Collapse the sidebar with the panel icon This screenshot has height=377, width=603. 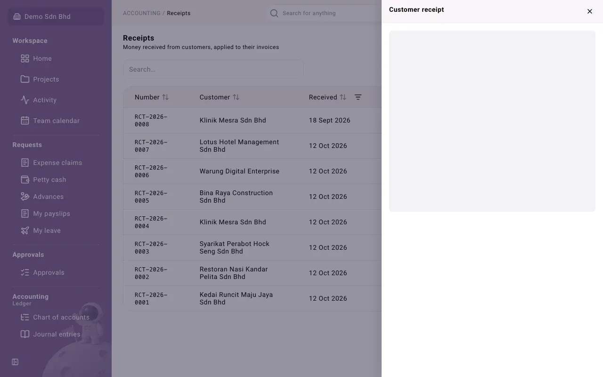pos(15,362)
